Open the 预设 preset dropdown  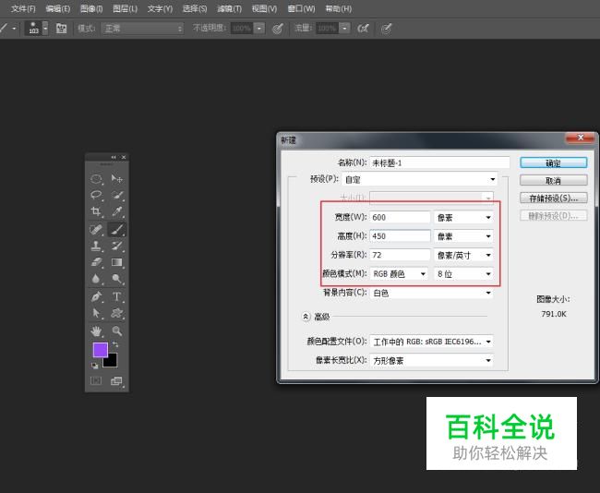tap(433, 179)
